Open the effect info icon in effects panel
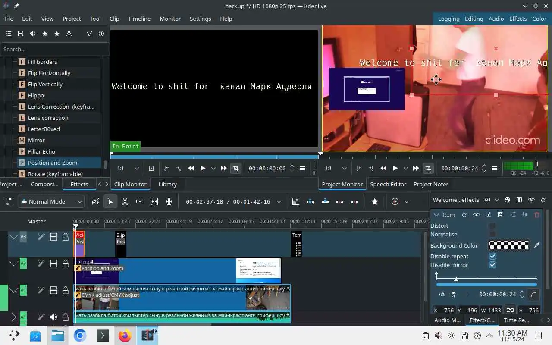Screen dimensions: 552x345 [x=101, y=34]
